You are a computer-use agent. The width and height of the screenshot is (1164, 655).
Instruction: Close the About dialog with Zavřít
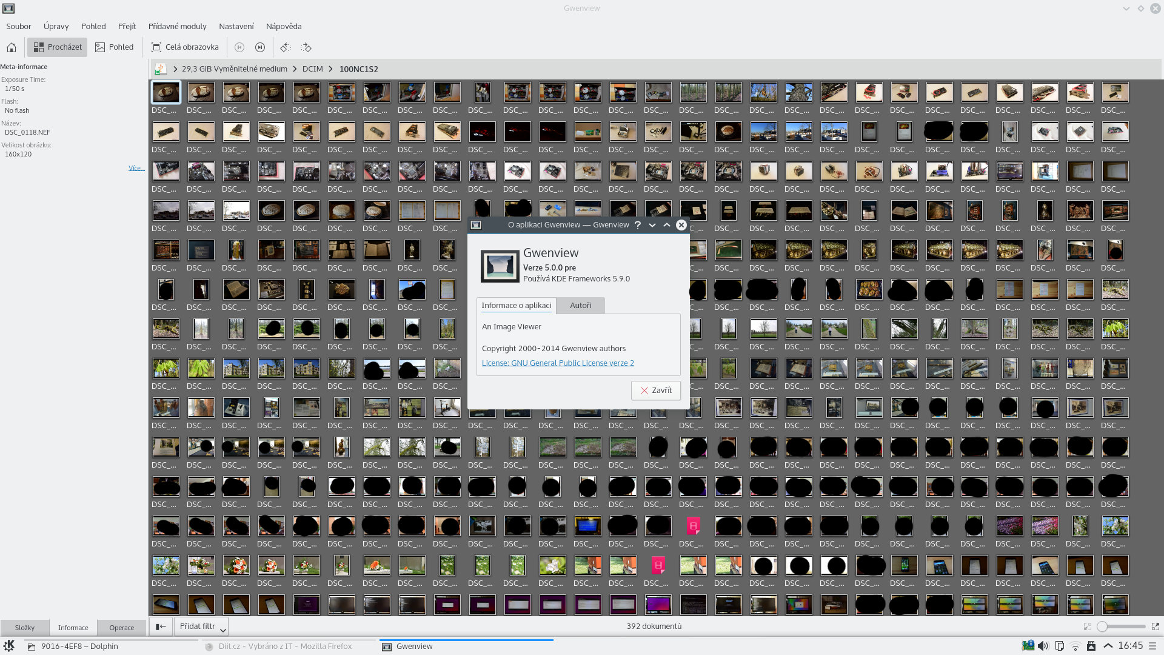click(x=656, y=391)
